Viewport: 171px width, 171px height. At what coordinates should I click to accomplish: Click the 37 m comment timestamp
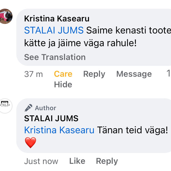33,74
